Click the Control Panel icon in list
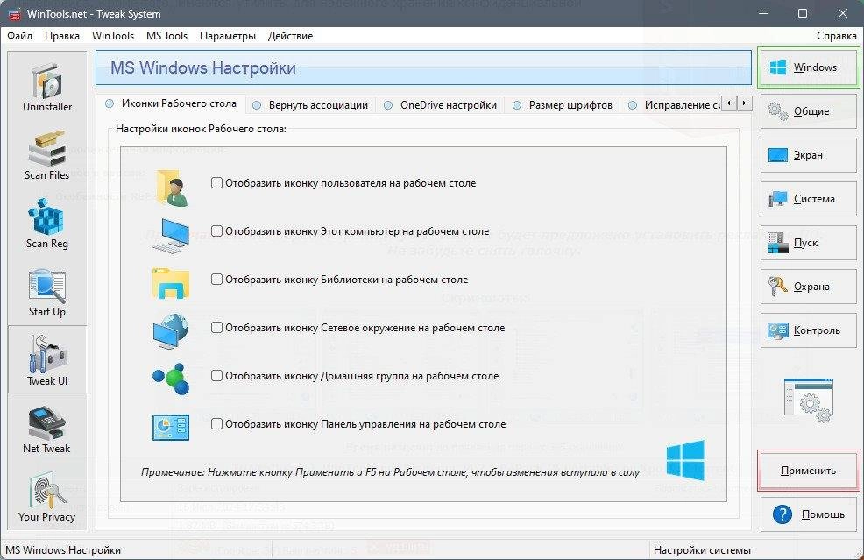 click(171, 427)
